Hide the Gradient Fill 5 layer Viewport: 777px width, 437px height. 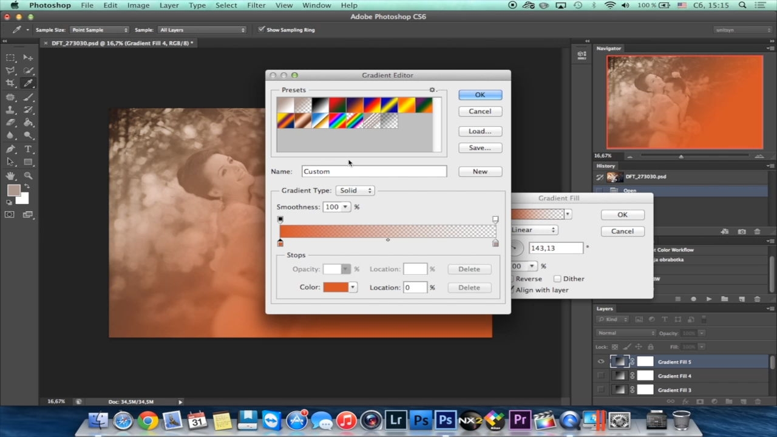(601, 362)
